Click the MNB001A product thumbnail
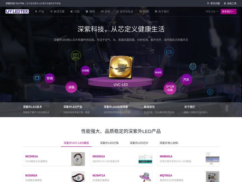Viewport: 242px width, 182px height. (x=212, y=159)
